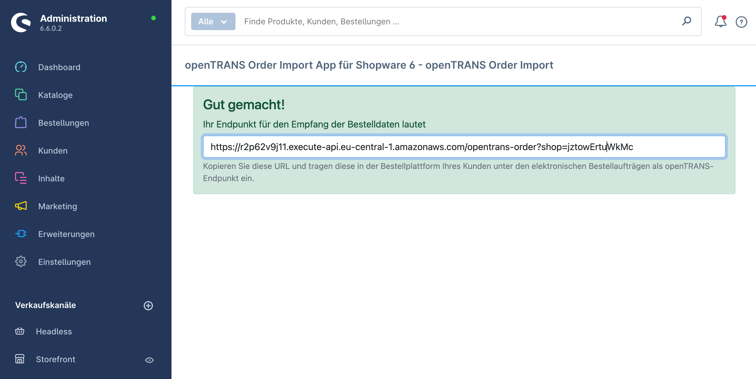Click the Verkaufskanäle section heading
756x379 pixels.
click(45, 305)
